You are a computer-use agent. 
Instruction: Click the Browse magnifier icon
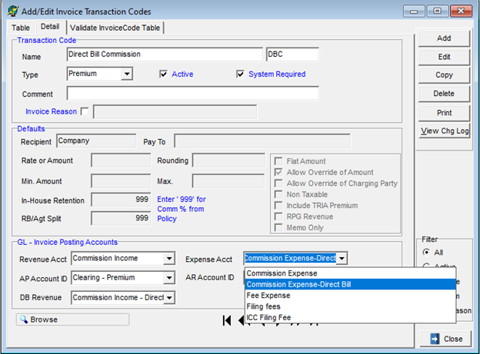24,319
